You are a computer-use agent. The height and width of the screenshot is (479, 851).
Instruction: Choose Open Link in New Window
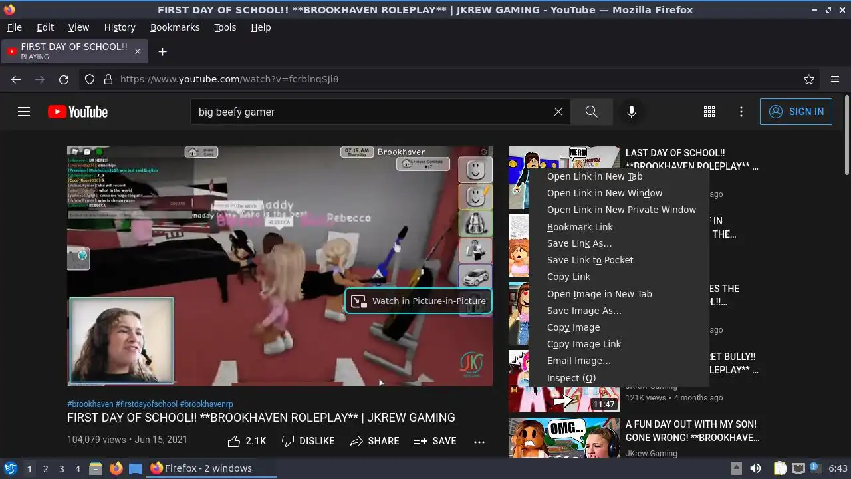(x=618, y=193)
